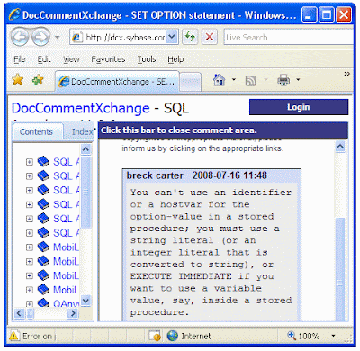The width and height of the screenshot is (360, 351).
Task: Click book icon of sixth SQL A entry
Action: tap(43, 232)
